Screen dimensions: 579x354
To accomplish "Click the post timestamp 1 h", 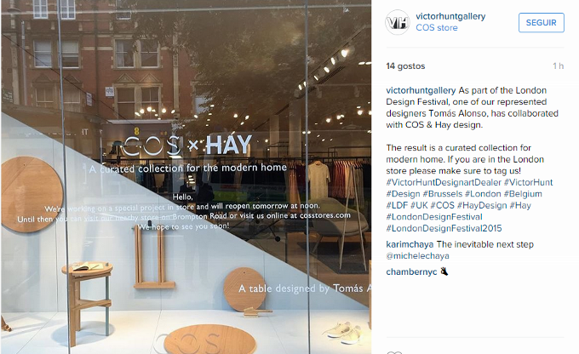I will [558, 66].
